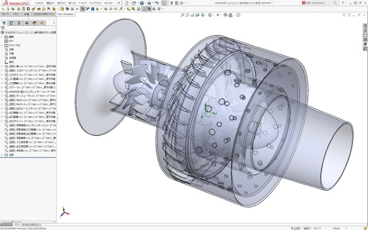The image size is (368, 230).
Task: Open the DimXpertManager crosshair tab
Action: tap(26, 23)
